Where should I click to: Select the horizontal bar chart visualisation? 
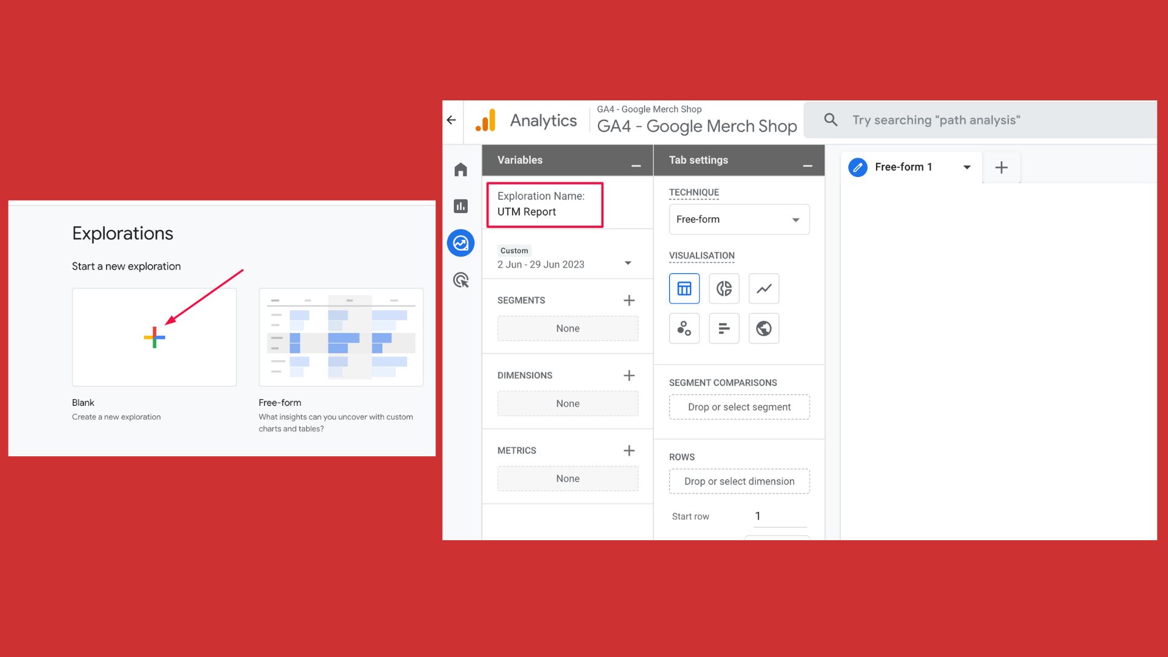724,328
